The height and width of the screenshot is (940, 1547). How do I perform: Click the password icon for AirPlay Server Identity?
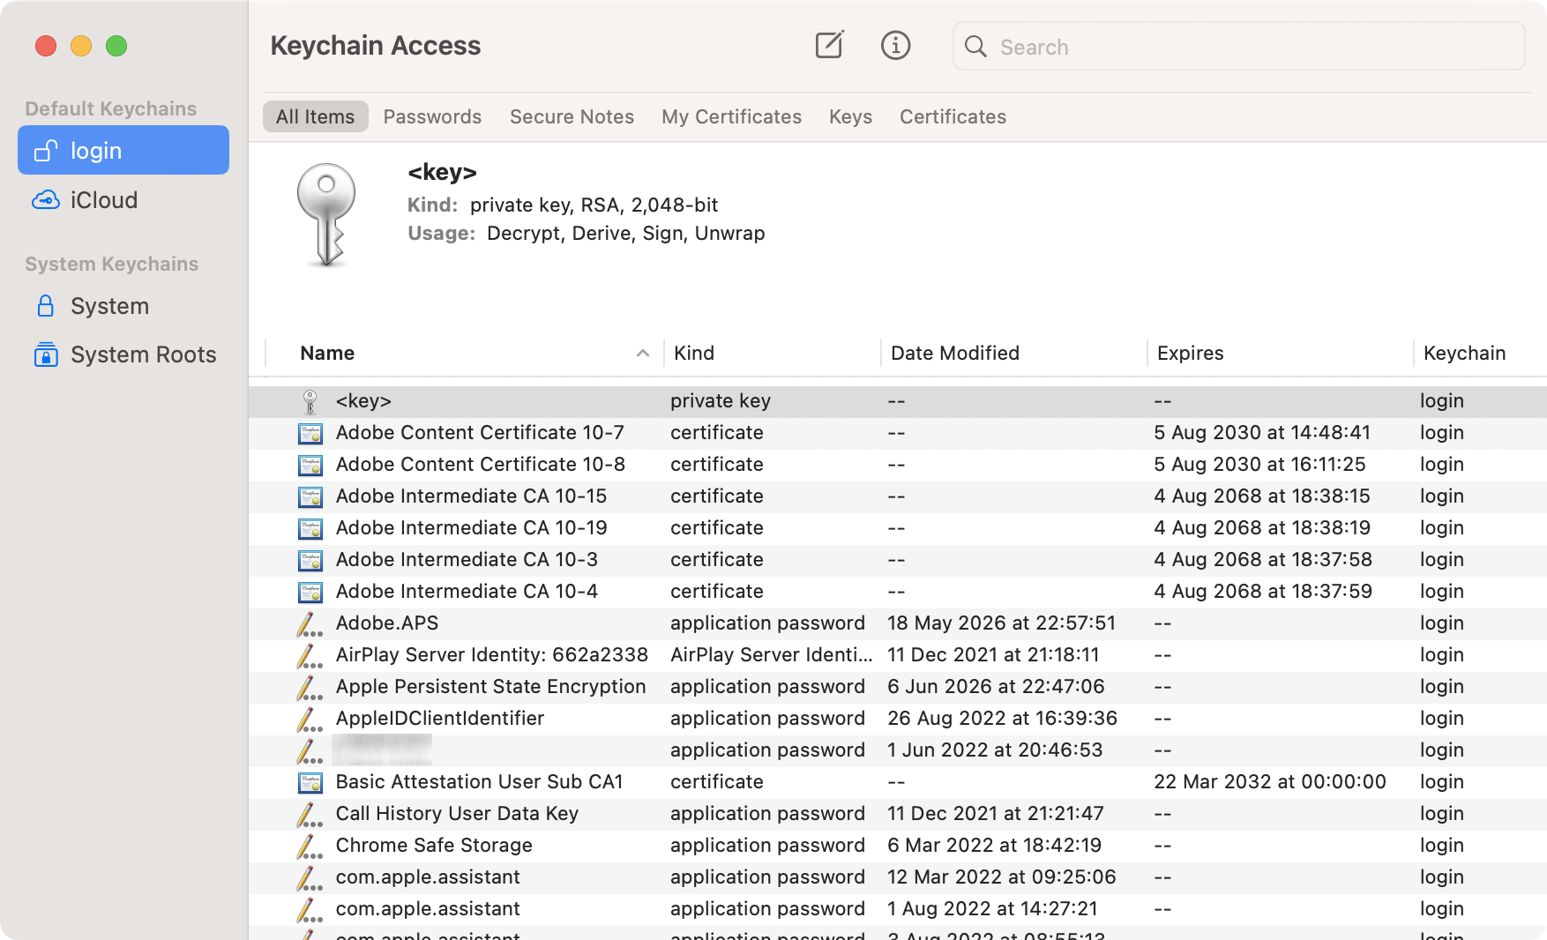[x=310, y=655]
